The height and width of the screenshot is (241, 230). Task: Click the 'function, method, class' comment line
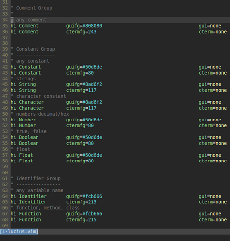[x=45, y=208]
